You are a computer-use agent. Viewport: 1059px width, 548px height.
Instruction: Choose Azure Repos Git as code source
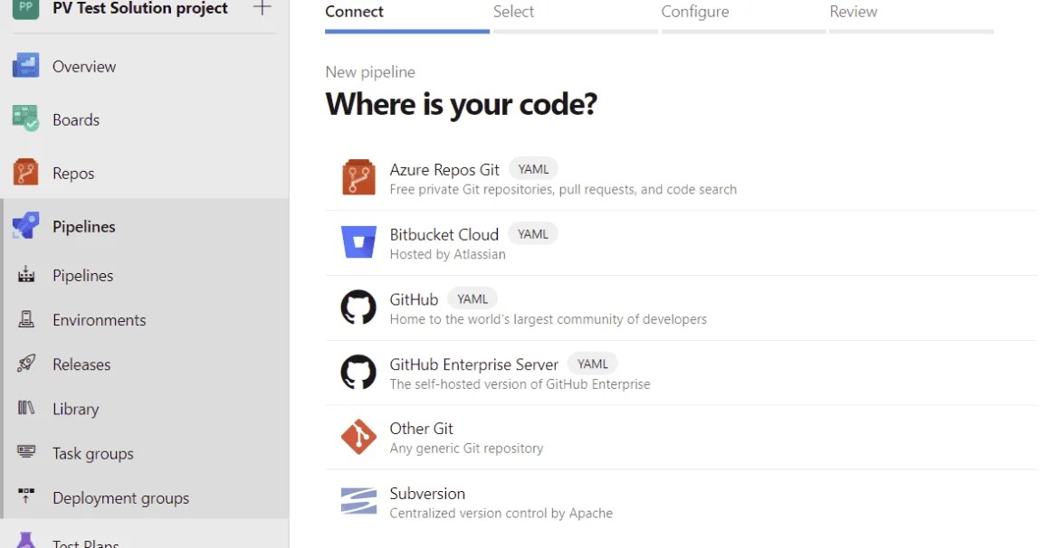pyautogui.click(x=681, y=178)
